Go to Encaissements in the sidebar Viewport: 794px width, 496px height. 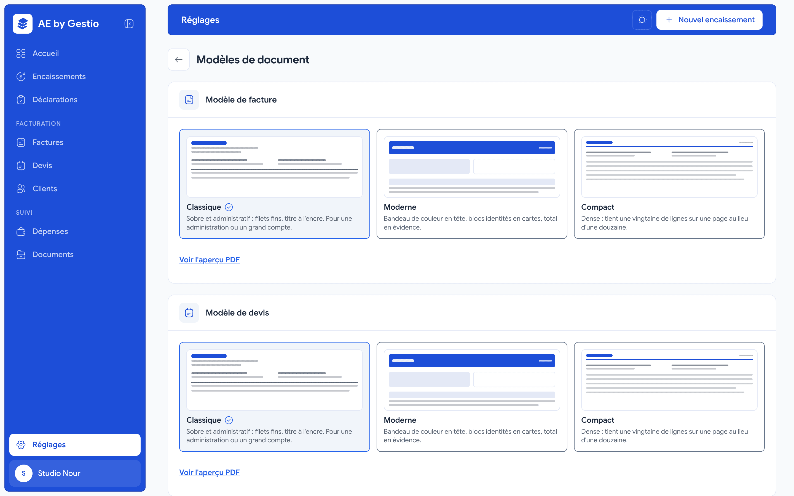point(75,76)
